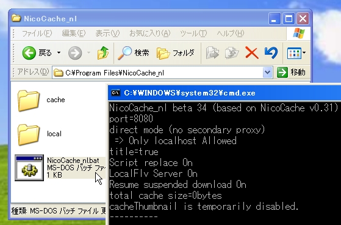Open the ファイル(F) menu
Screen dimensions: 341x225
tap(37, 33)
